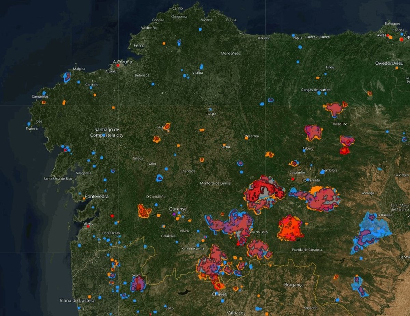The height and width of the screenshot is (316, 410).
Task: Select the A Coruña label on the map
Action: (122, 62)
